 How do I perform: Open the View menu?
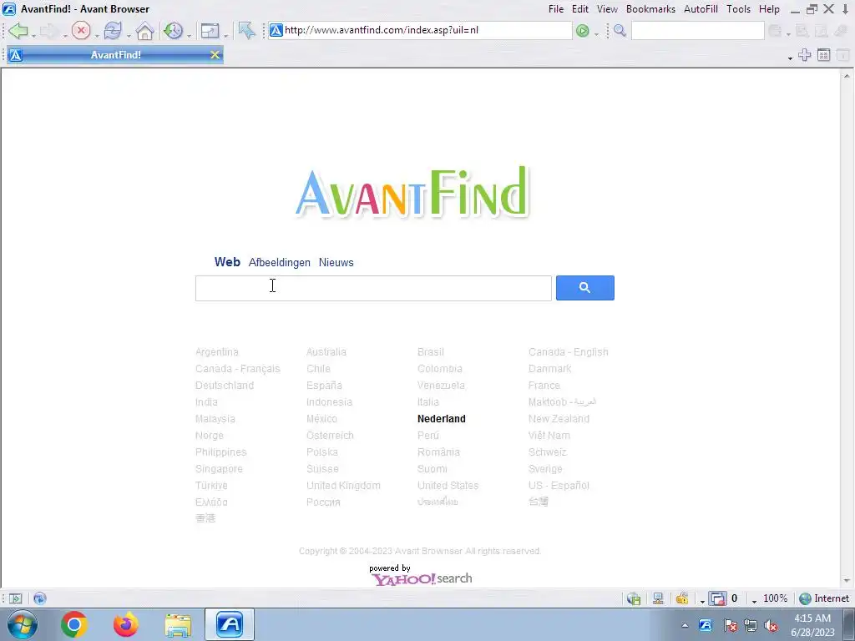coord(607,9)
